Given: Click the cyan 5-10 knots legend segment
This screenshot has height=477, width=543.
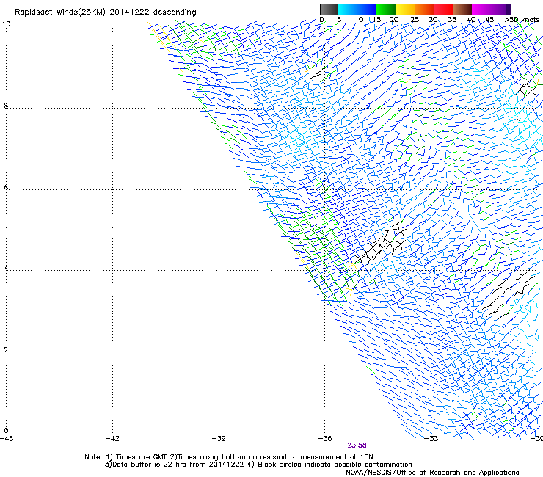Looking at the screenshot, I should [x=348, y=9].
